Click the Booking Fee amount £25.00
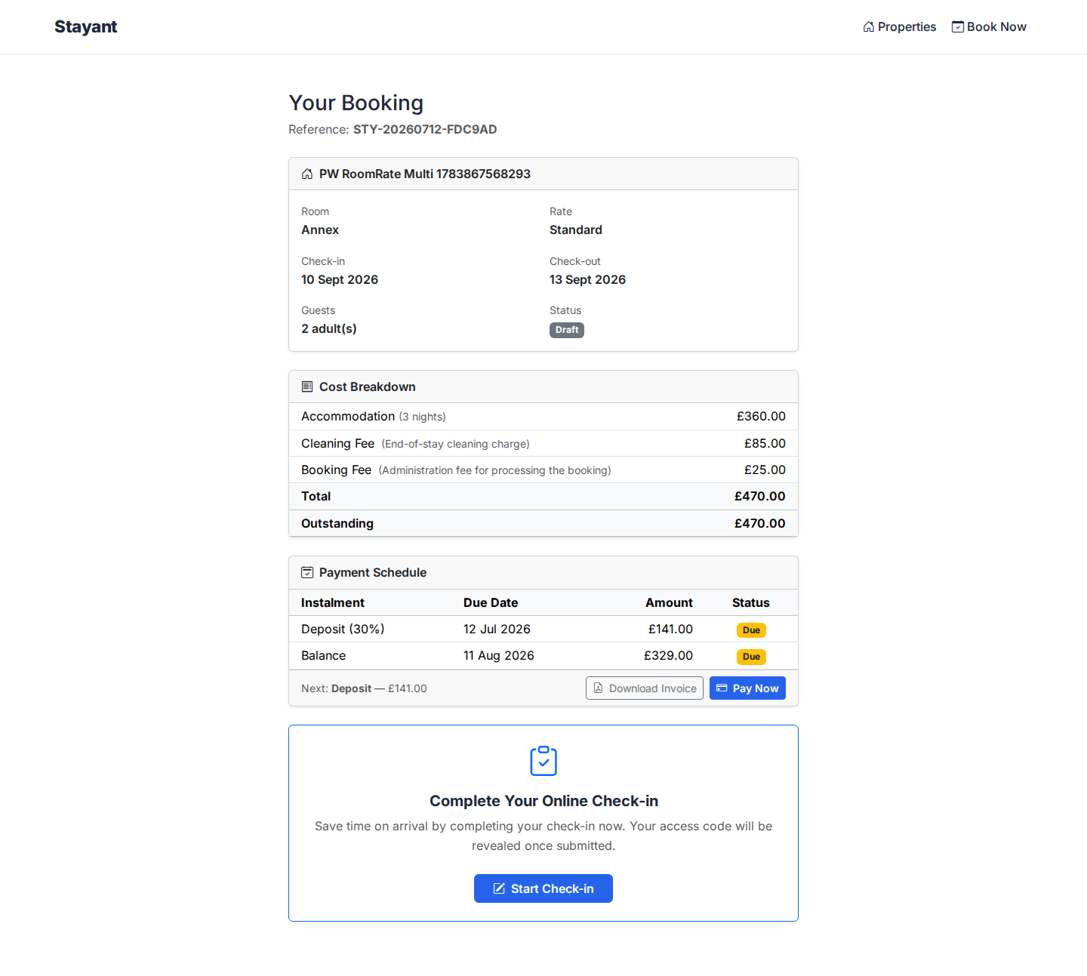This screenshot has height=976, width=1087. coord(765,470)
